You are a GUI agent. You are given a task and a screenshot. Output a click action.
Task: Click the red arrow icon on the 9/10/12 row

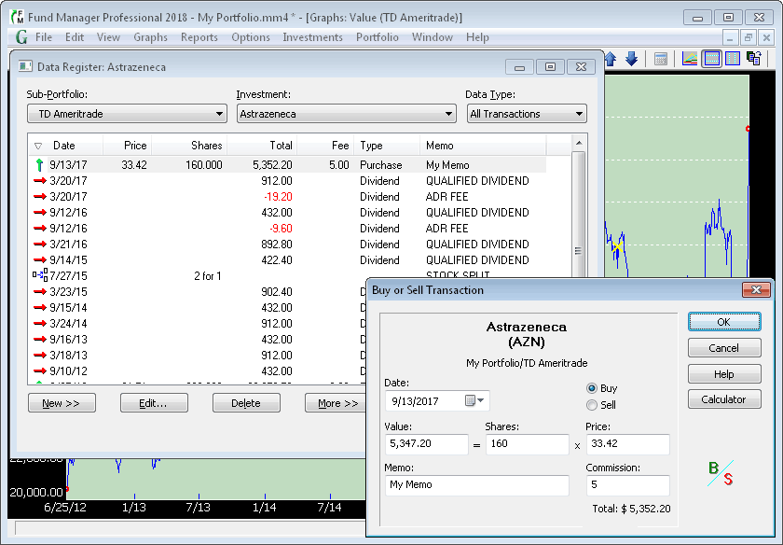[40, 371]
